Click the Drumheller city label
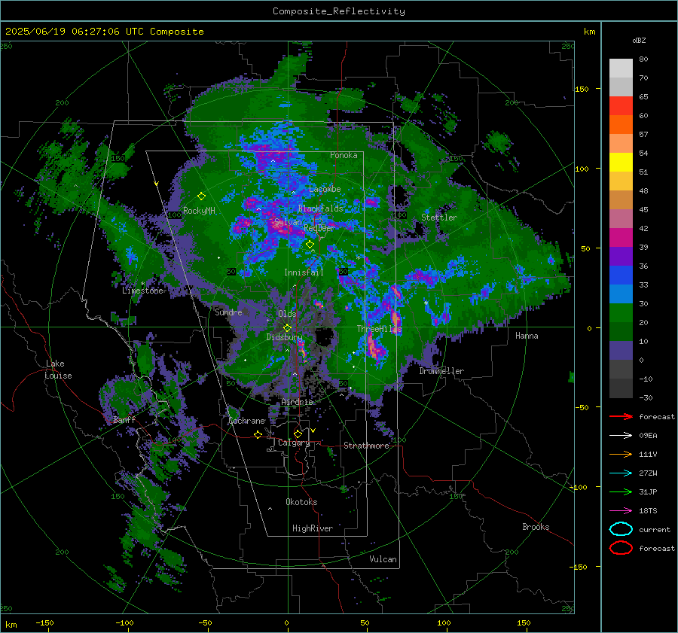This screenshot has width=678, height=633. pos(441,371)
